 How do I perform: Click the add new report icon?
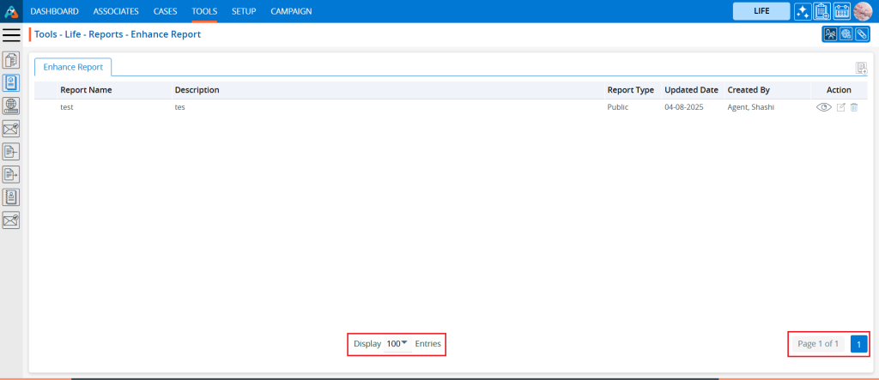pyautogui.click(x=860, y=69)
